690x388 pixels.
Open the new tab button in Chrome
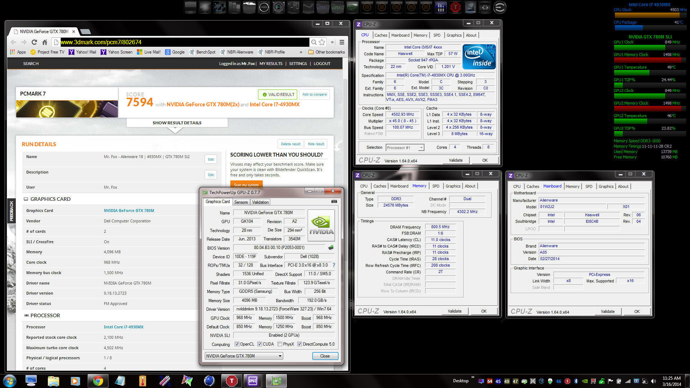tap(85, 32)
